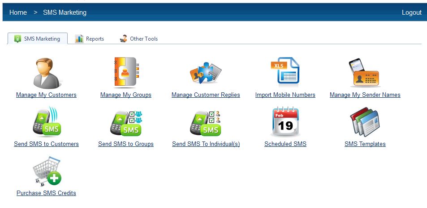Follow the Send SMS To Individual(s) text link
This screenshot has height=208, width=427.
tap(206, 144)
